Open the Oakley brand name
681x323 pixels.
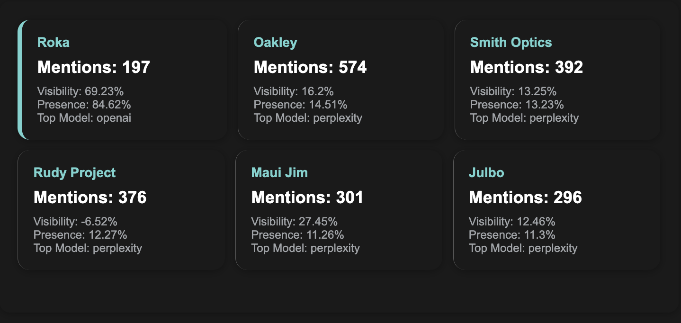click(x=276, y=43)
